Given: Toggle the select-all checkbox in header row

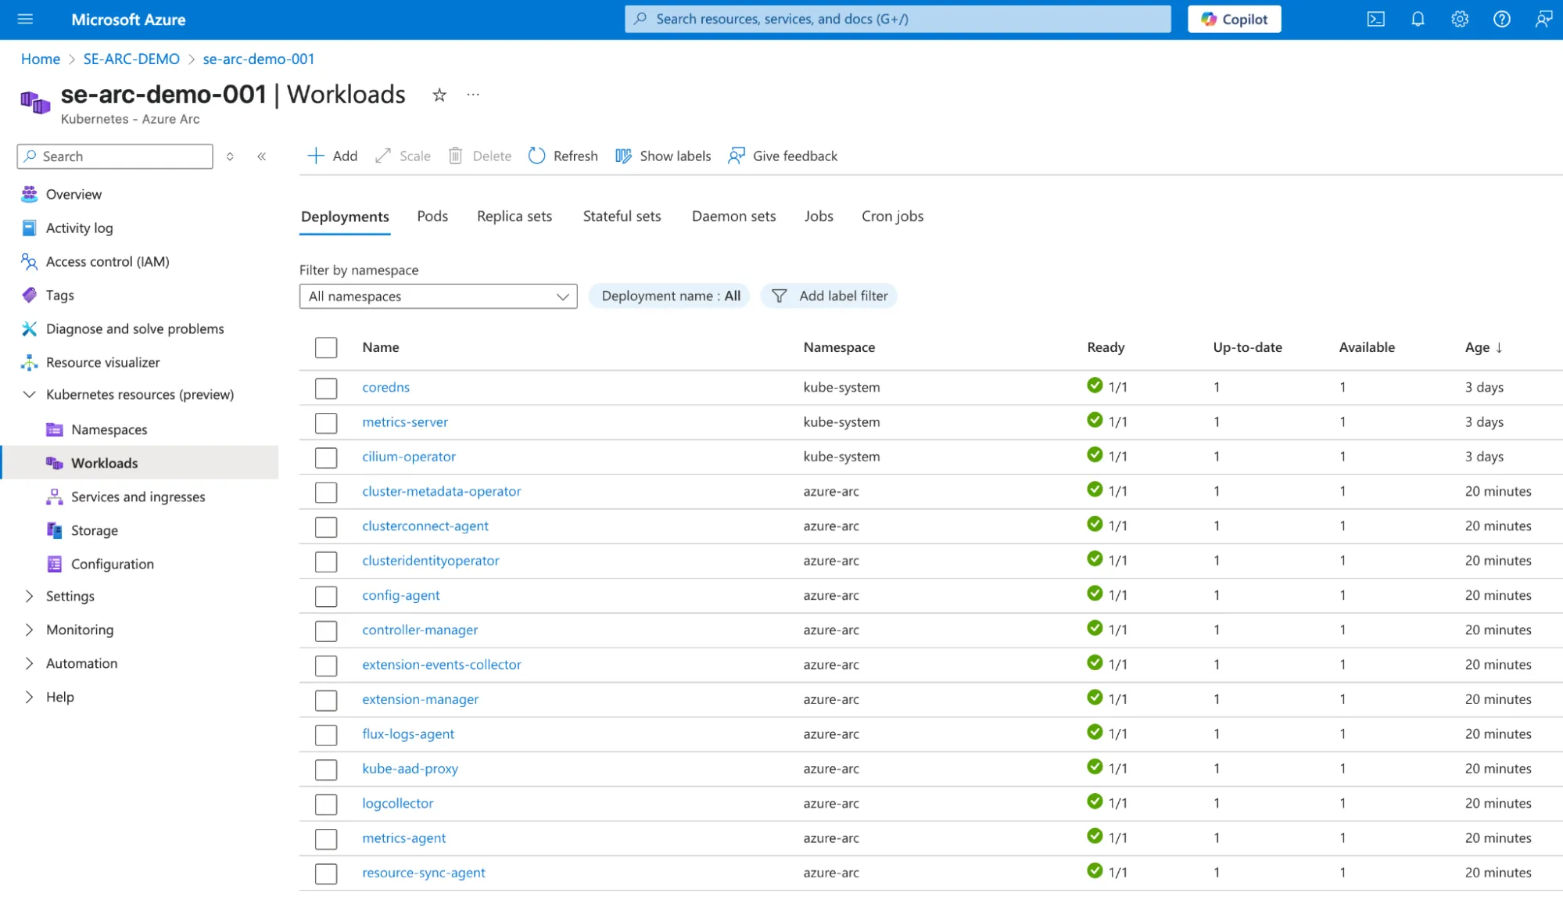Looking at the screenshot, I should (326, 347).
